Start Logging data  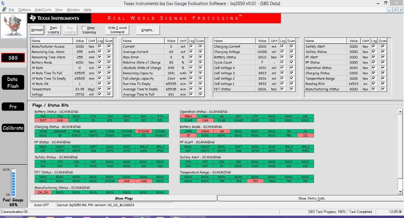54,30
